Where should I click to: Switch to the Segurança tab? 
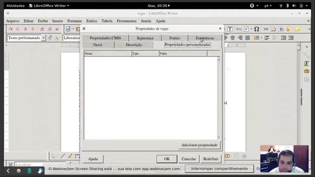[x=145, y=38]
